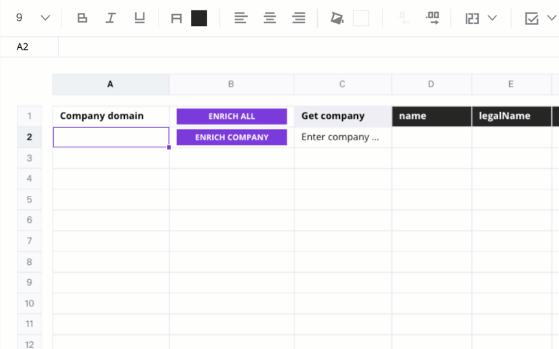Click the Company domain cell

111,116
